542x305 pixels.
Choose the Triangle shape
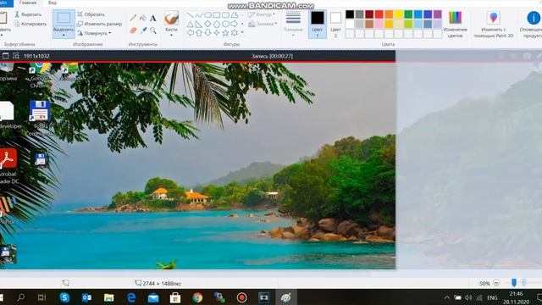coord(190,25)
